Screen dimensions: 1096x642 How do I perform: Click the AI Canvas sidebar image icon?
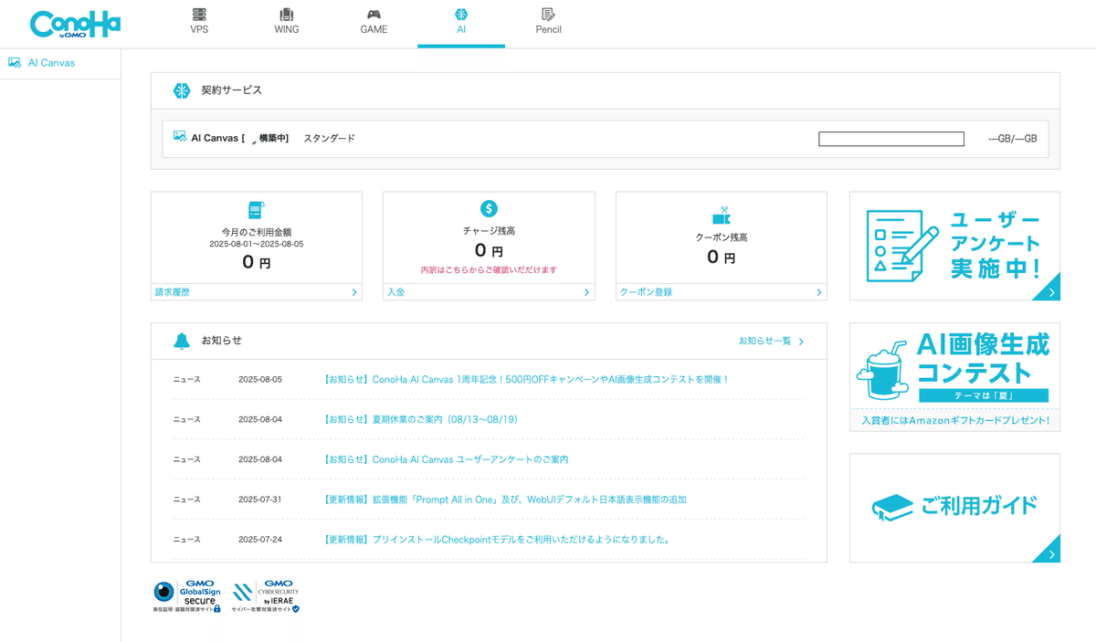pyautogui.click(x=15, y=63)
